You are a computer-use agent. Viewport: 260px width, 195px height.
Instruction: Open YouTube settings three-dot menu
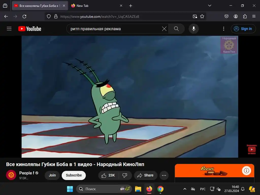[224, 29]
